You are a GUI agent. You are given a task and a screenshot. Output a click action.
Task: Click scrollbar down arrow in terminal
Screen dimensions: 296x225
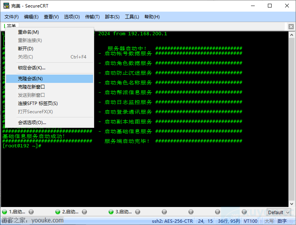pos(291,204)
